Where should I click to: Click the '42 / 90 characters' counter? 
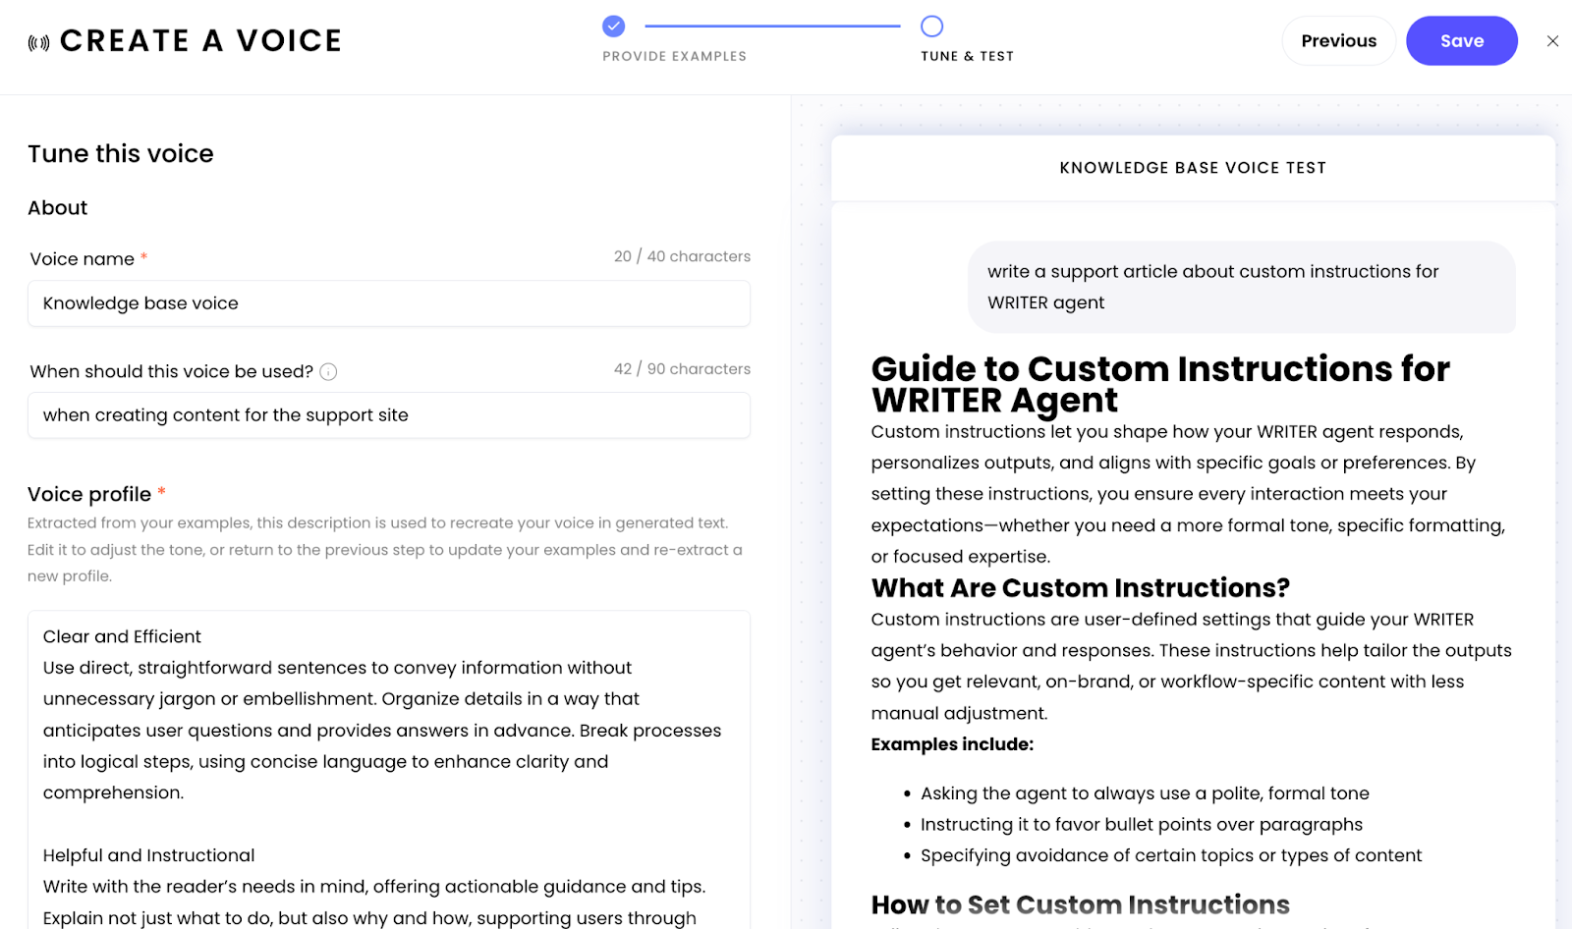(x=682, y=369)
